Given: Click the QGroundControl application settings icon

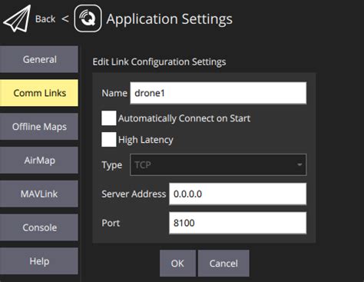Looking at the screenshot, I should click(x=88, y=18).
